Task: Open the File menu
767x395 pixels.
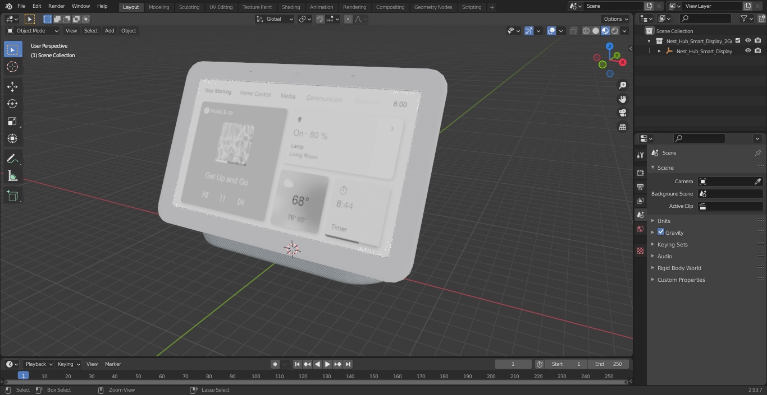Action: pyautogui.click(x=21, y=6)
